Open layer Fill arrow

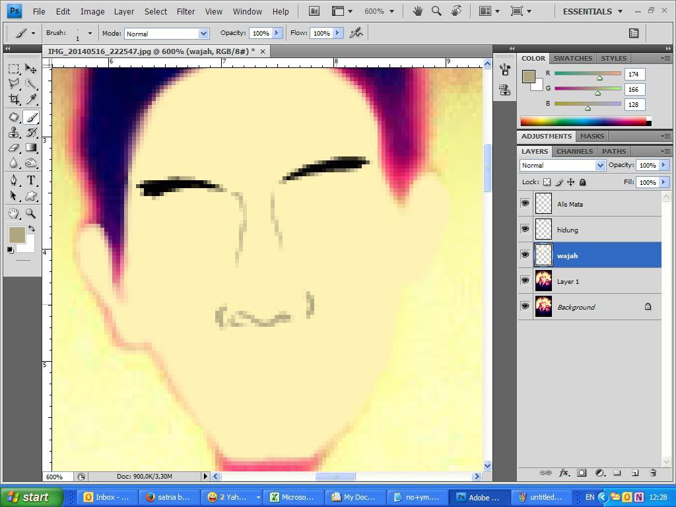[x=663, y=182]
